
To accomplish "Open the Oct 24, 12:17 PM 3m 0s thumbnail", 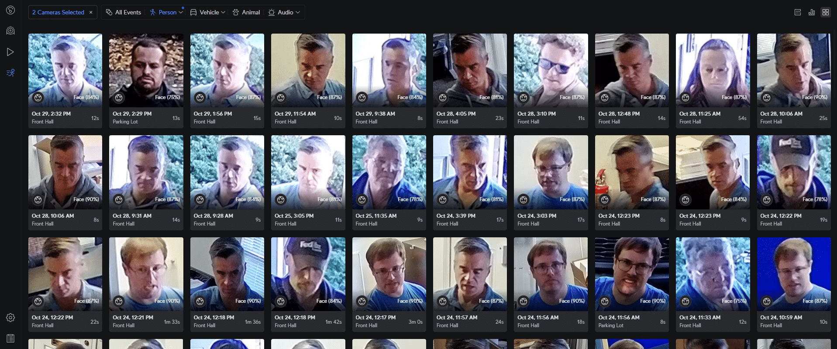I will pyautogui.click(x=389, y=274).
